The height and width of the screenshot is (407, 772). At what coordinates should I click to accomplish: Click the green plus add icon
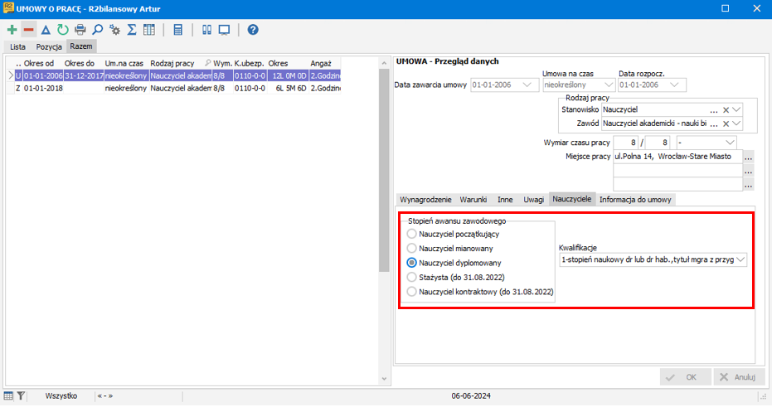(x=12, y=30)
